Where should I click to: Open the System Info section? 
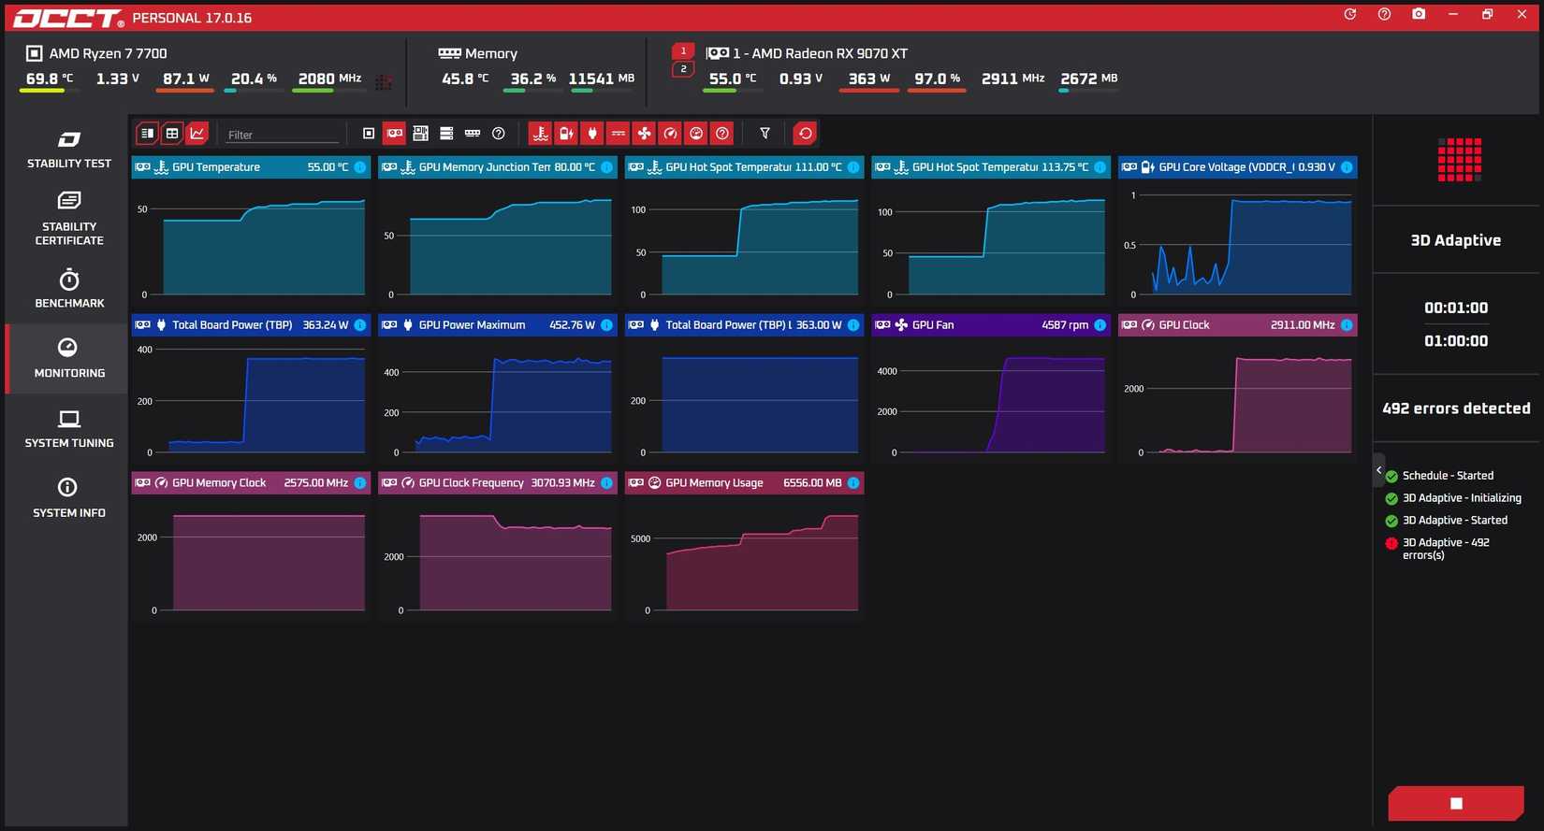(x=68, y=498)
